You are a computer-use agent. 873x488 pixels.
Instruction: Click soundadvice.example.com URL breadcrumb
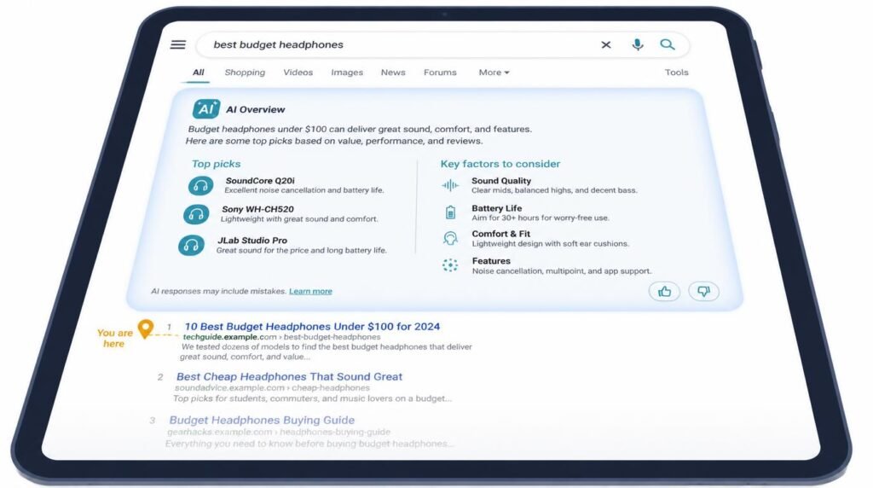(272, 387)
